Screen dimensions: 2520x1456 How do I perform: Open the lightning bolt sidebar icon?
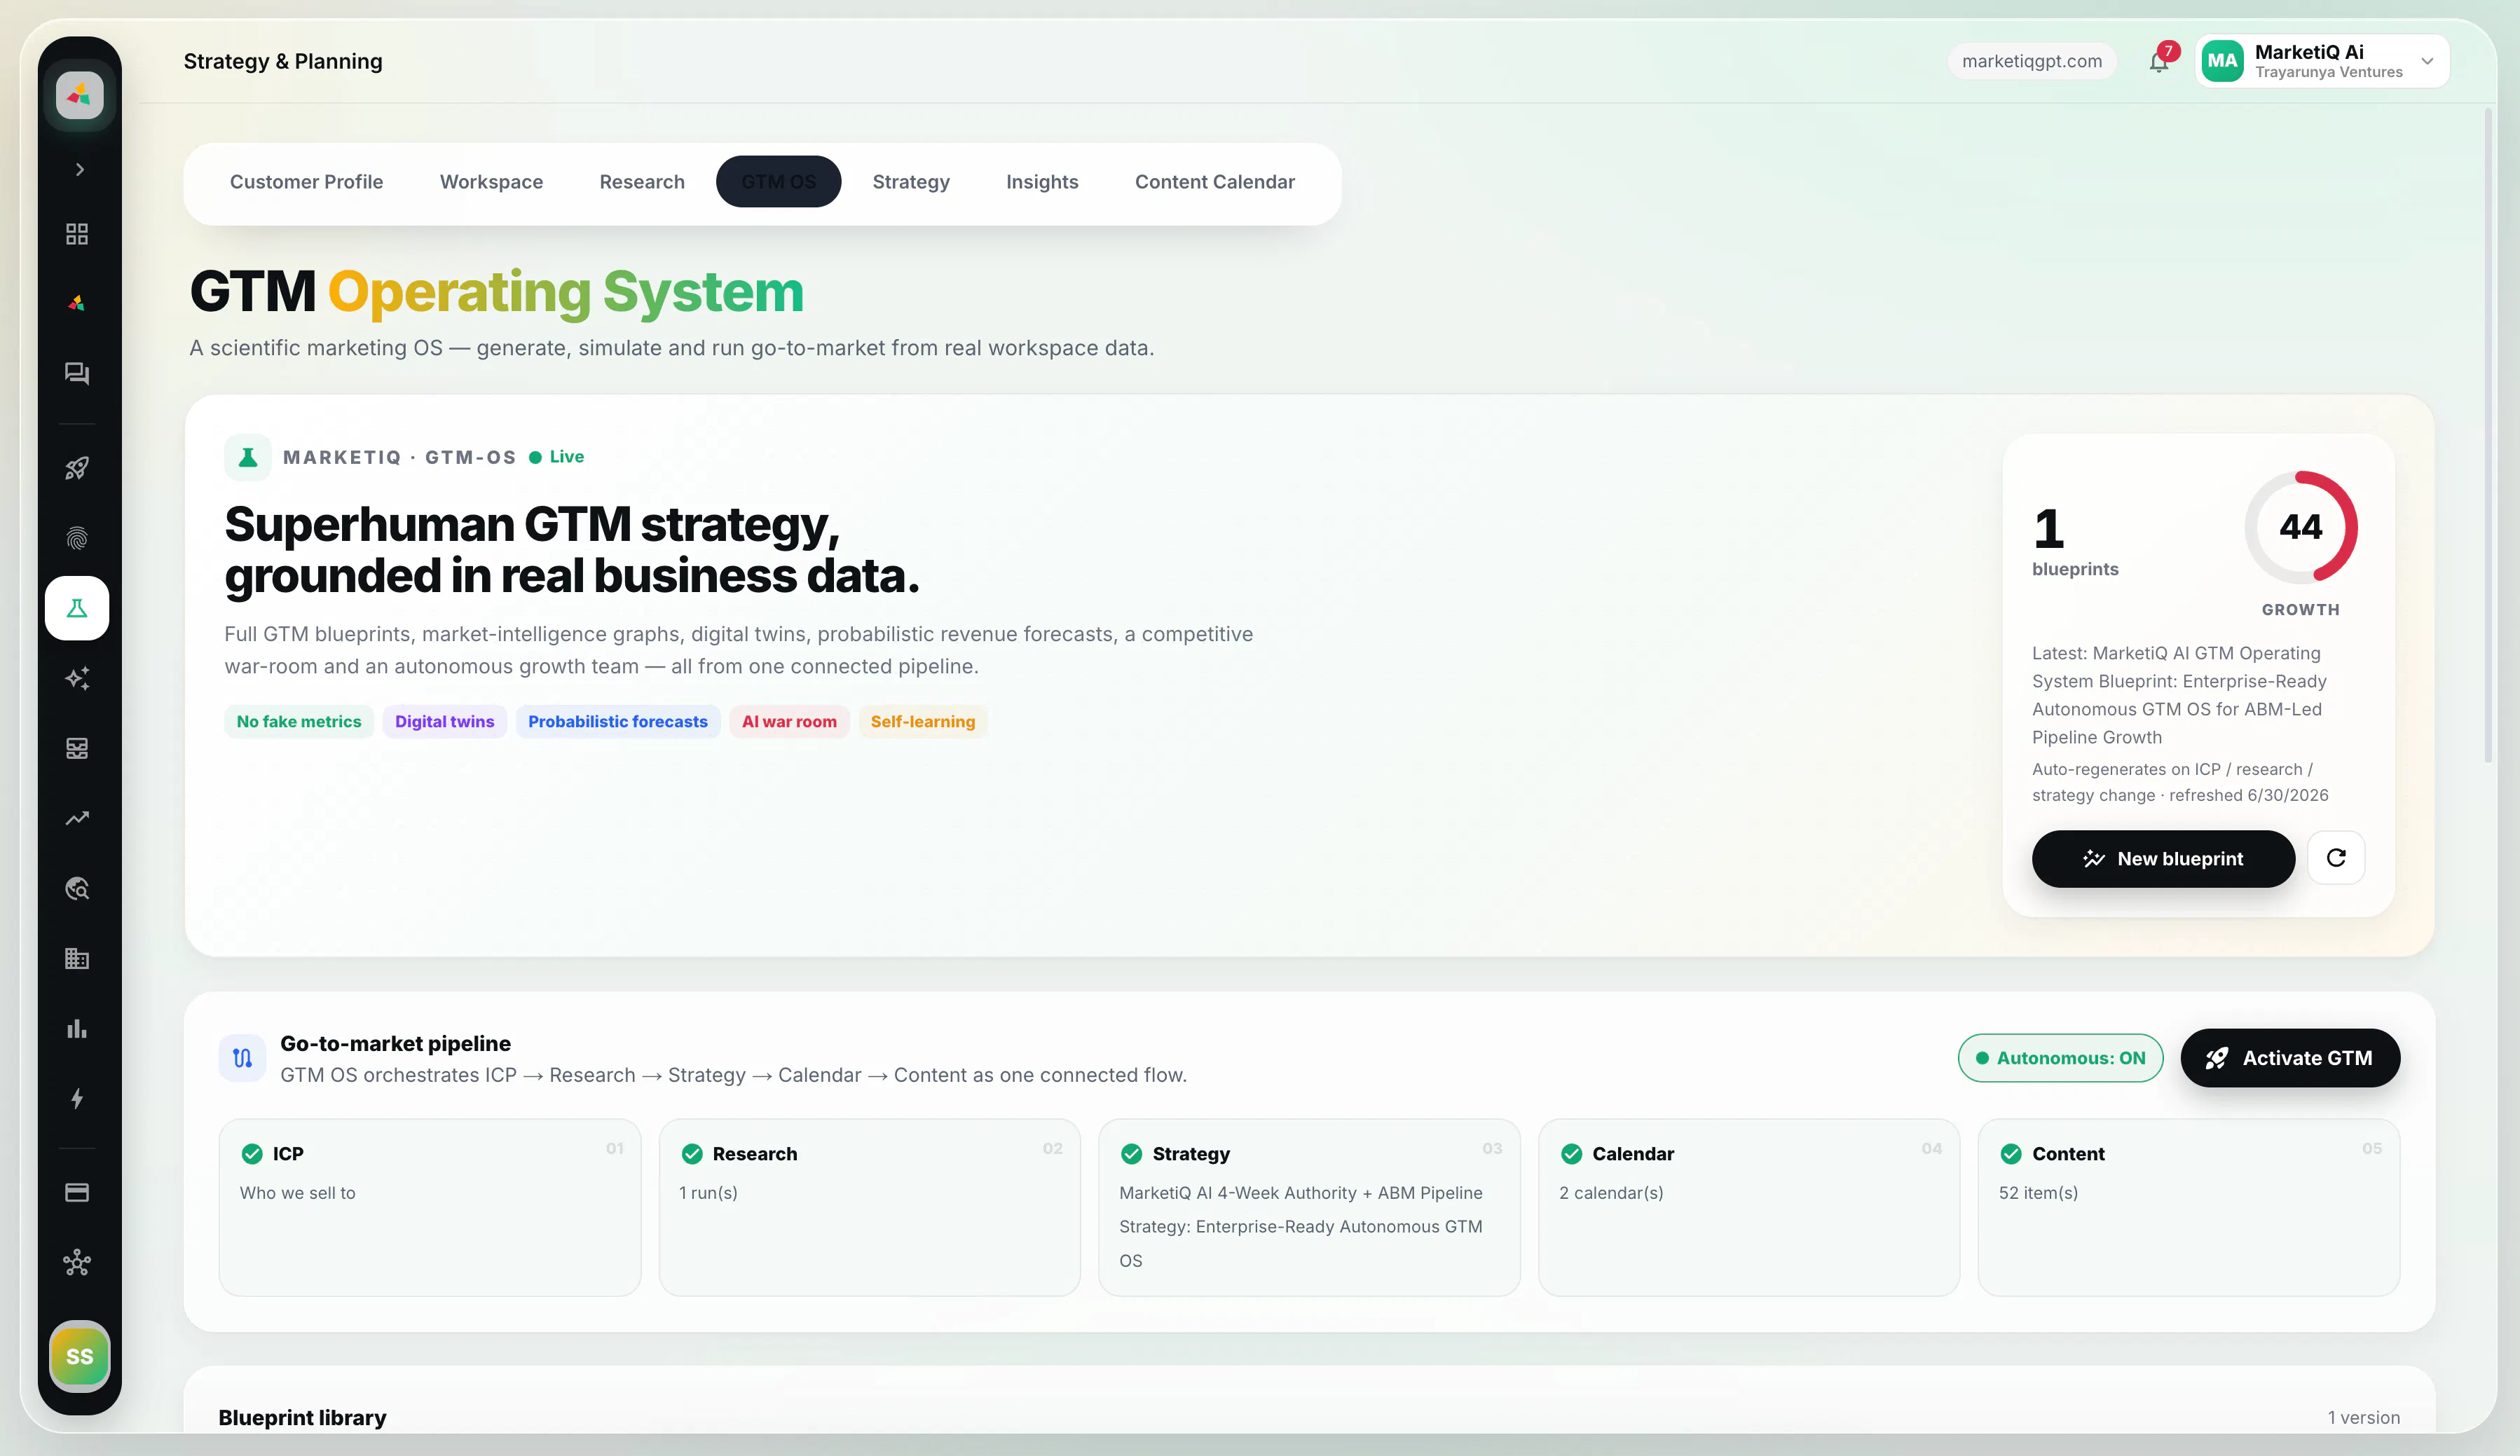click(x=77, y=1098)
